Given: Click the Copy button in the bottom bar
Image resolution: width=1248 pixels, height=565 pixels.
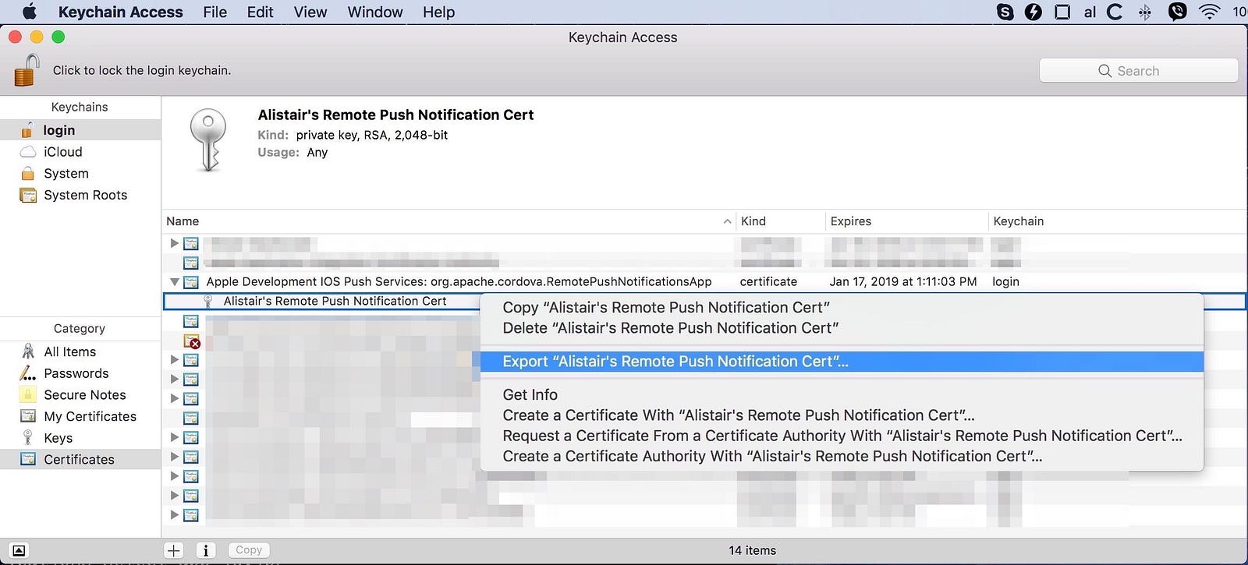Looking at the screenshot, I should pos(249,550).
